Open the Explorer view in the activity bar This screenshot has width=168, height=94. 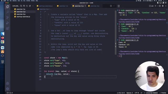click(8, 7)
